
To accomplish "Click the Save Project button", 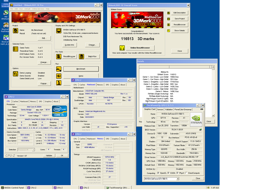I will pyautogui.click(x=180, y=19).
